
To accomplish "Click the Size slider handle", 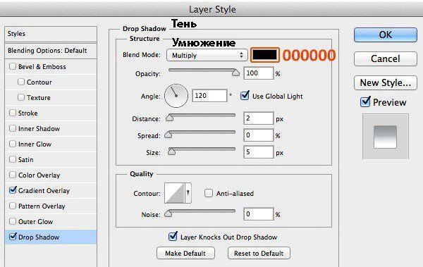I will click(x=171, y=152).
